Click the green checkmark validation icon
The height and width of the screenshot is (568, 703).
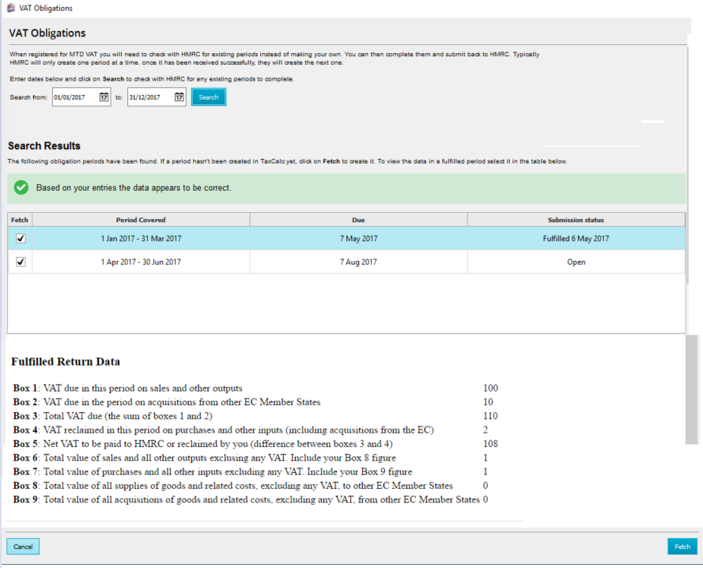(21, 188)
